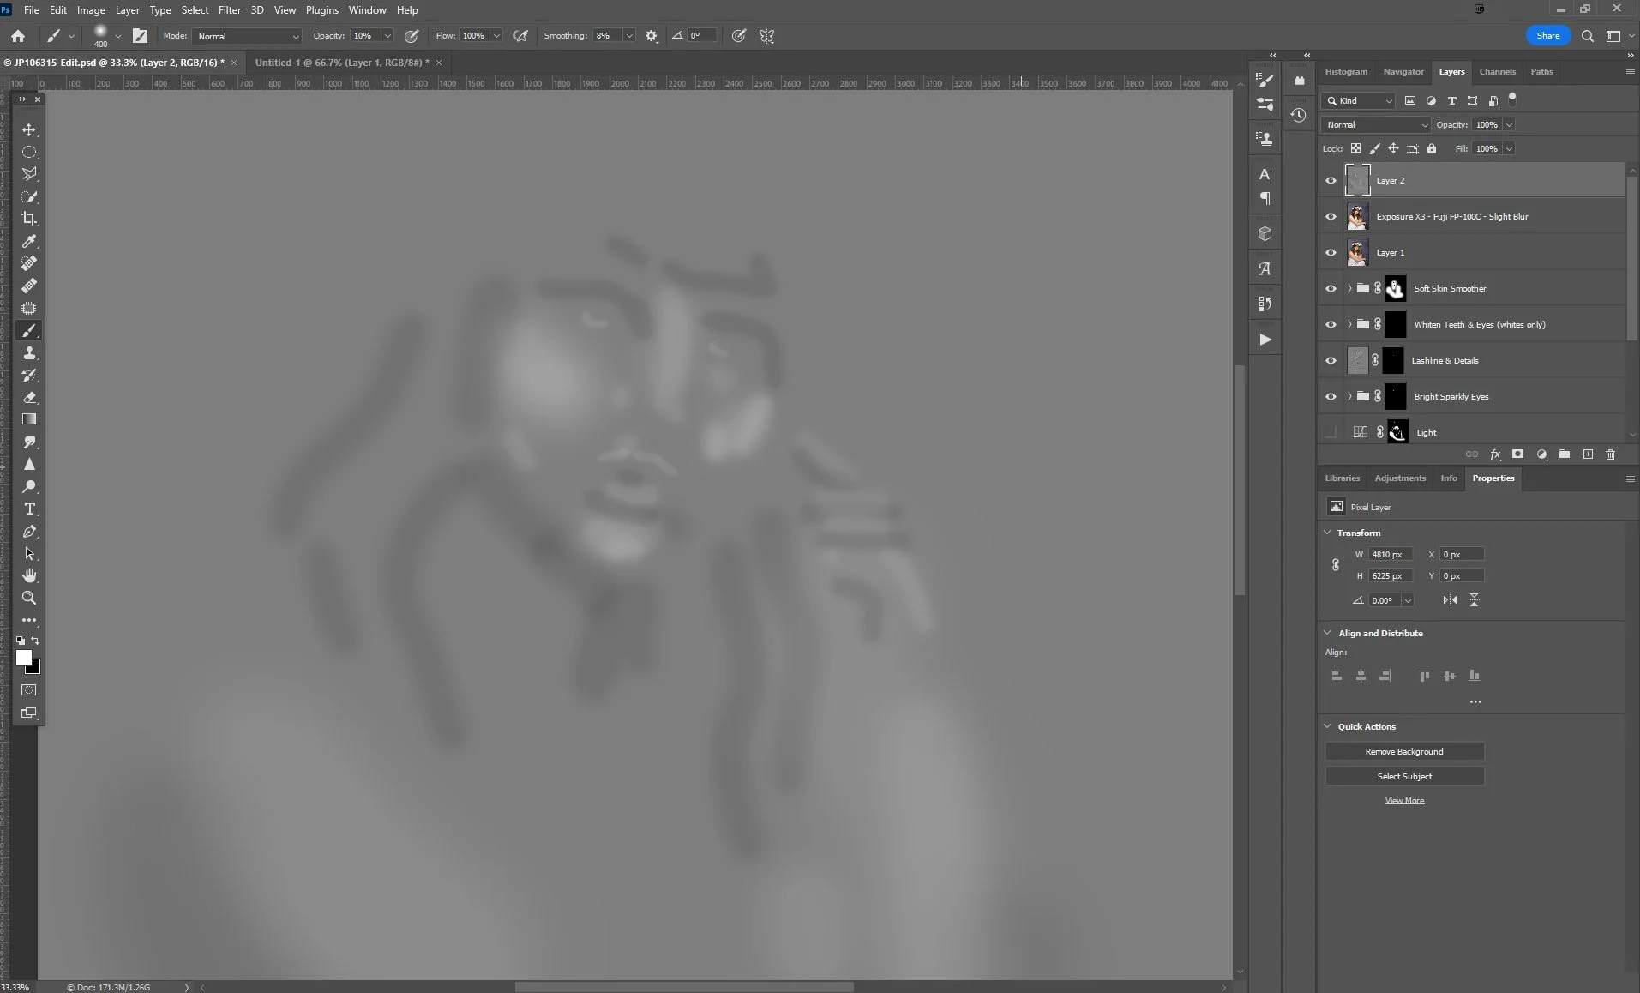Expand the Soft Skin Smoother group

pyautogui.click(x=1349, y=289)
